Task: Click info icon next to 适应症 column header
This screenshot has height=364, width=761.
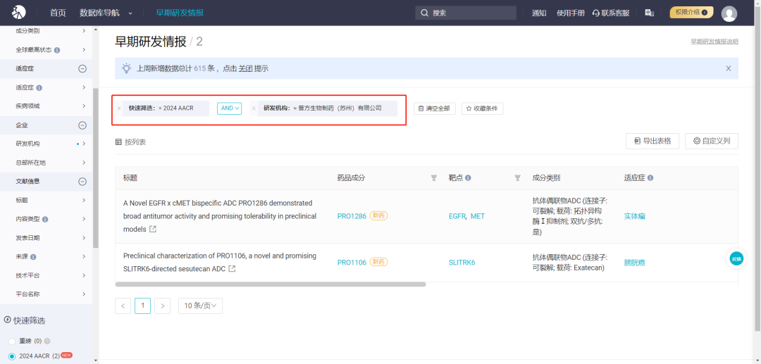Action: click(x=650, y=178)
